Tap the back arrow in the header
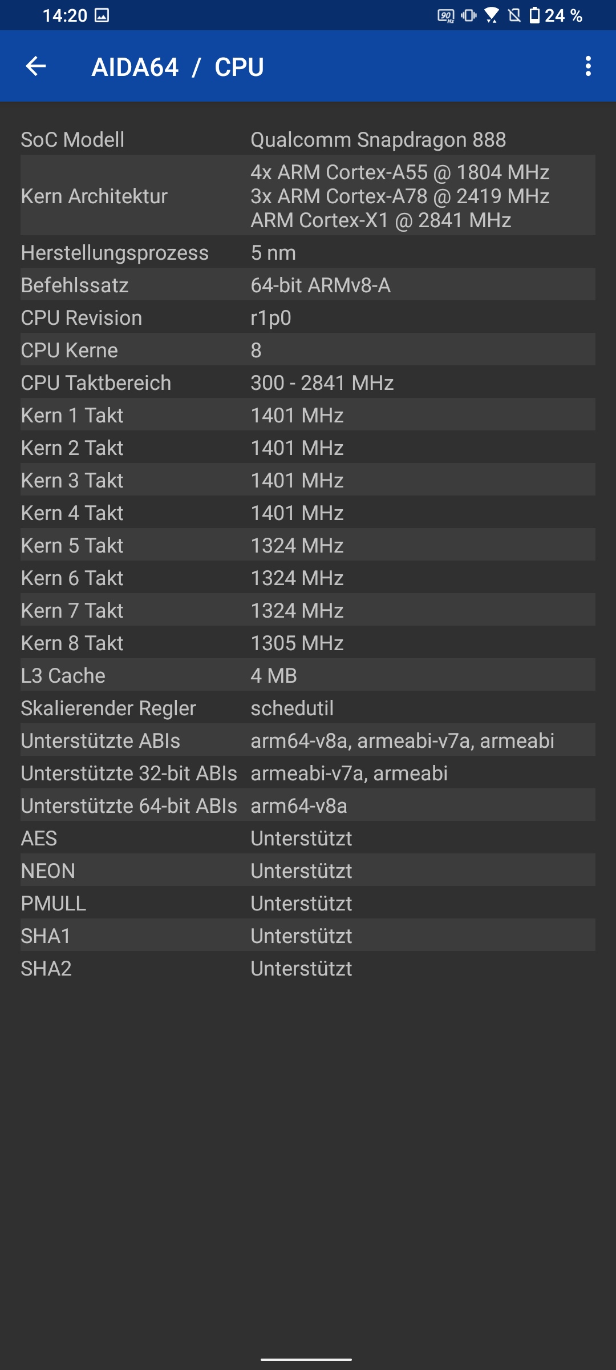 pyautogui.click(x=36, y=66)
